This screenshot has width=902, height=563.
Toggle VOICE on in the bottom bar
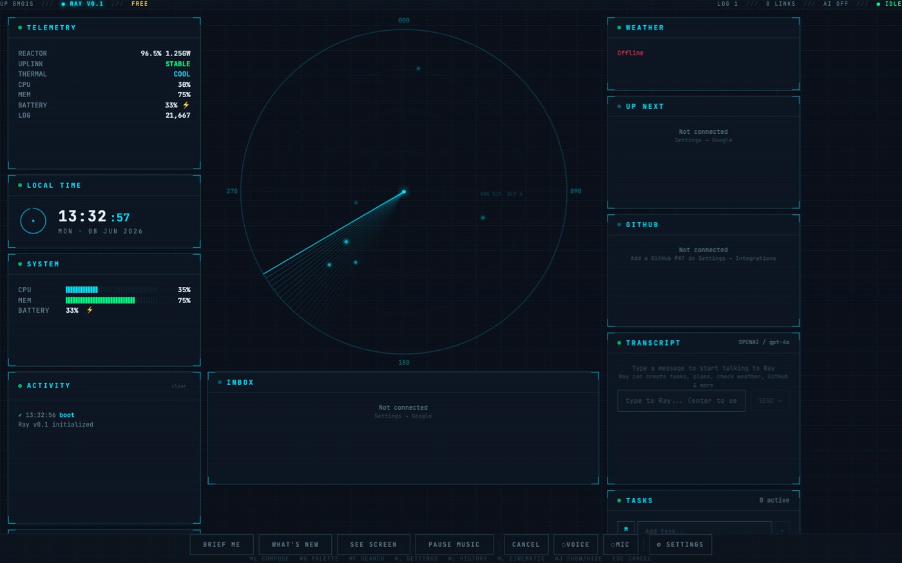(x=575, y=544)
